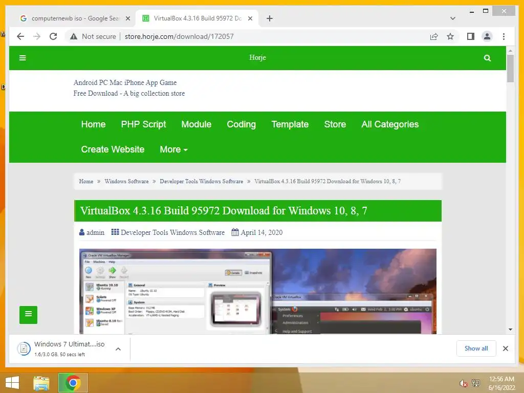Screen dimensions: 524x393
Task: Reload the page with the refresh icon
Action: pos(53,36)
